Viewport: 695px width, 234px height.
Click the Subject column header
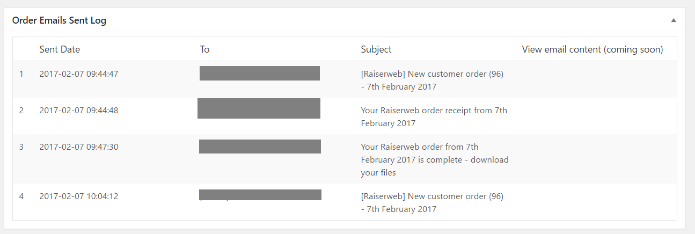376,49
